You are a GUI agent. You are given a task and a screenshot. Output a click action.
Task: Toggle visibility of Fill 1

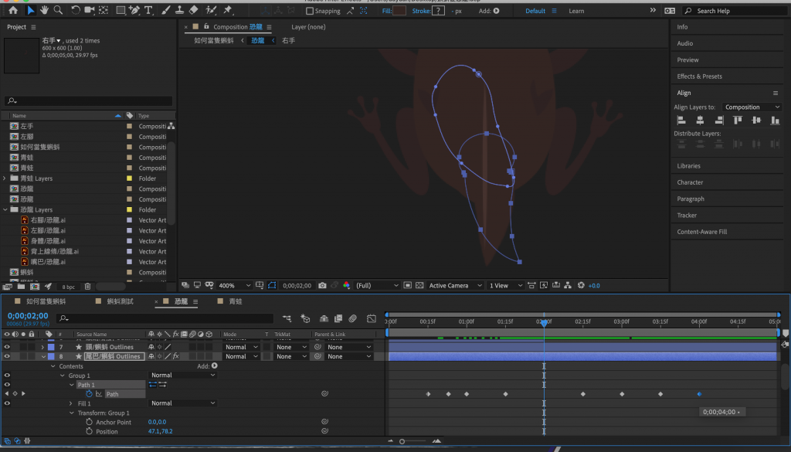[7, 403]
